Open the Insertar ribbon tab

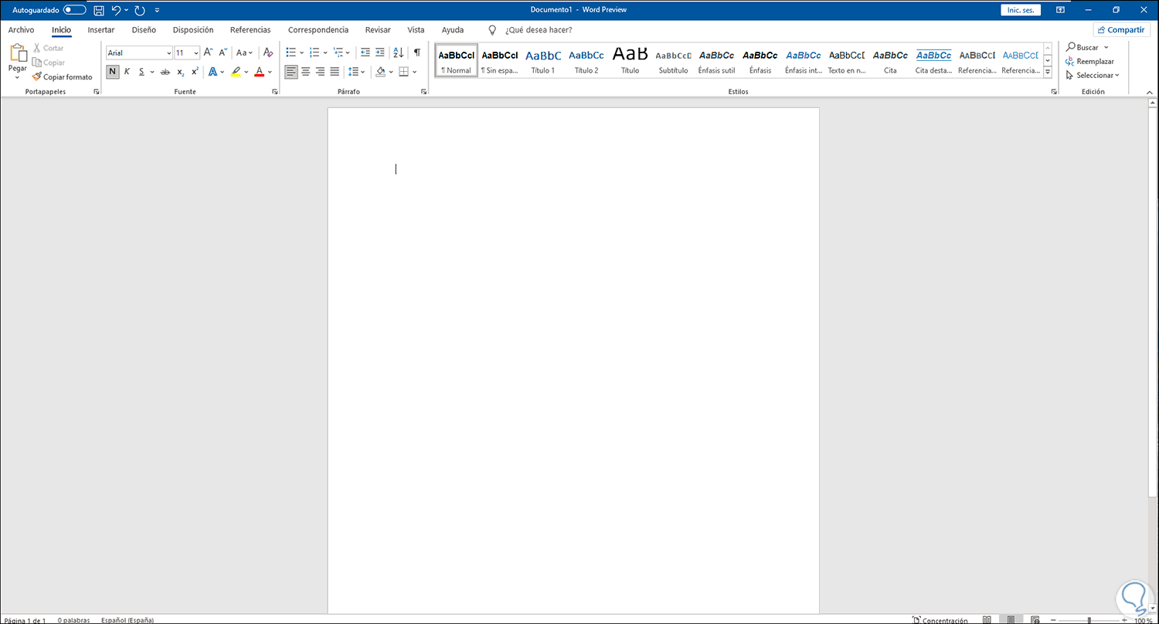tap(101, 30)
